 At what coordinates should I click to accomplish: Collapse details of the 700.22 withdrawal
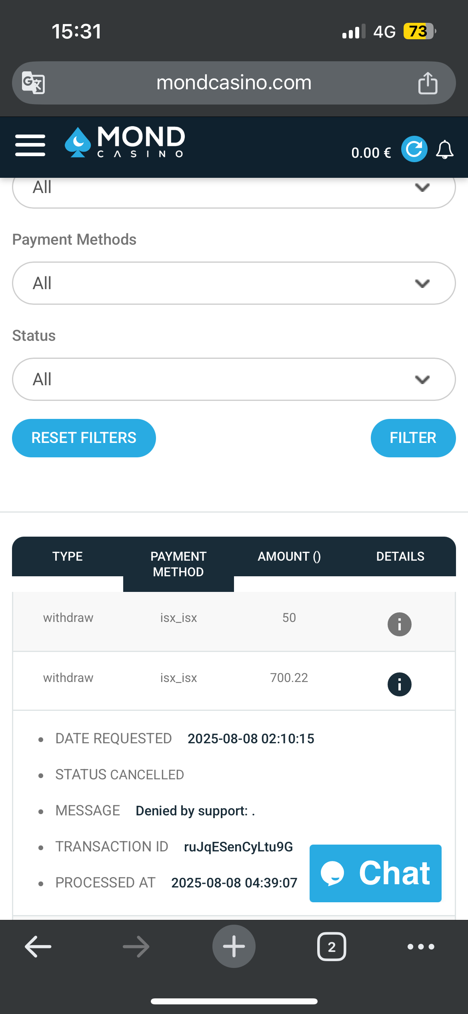tap(399, 684)
